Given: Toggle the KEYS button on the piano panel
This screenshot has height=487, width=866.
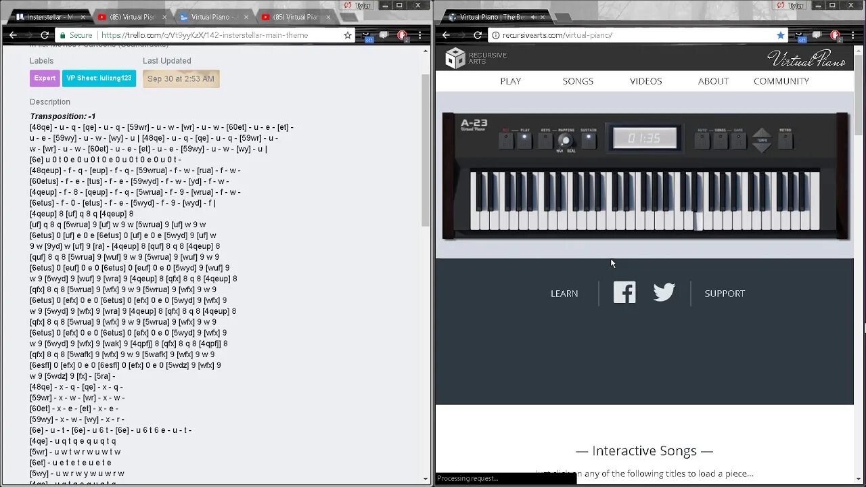Looking at the screenshot, I should click(545, 141).
